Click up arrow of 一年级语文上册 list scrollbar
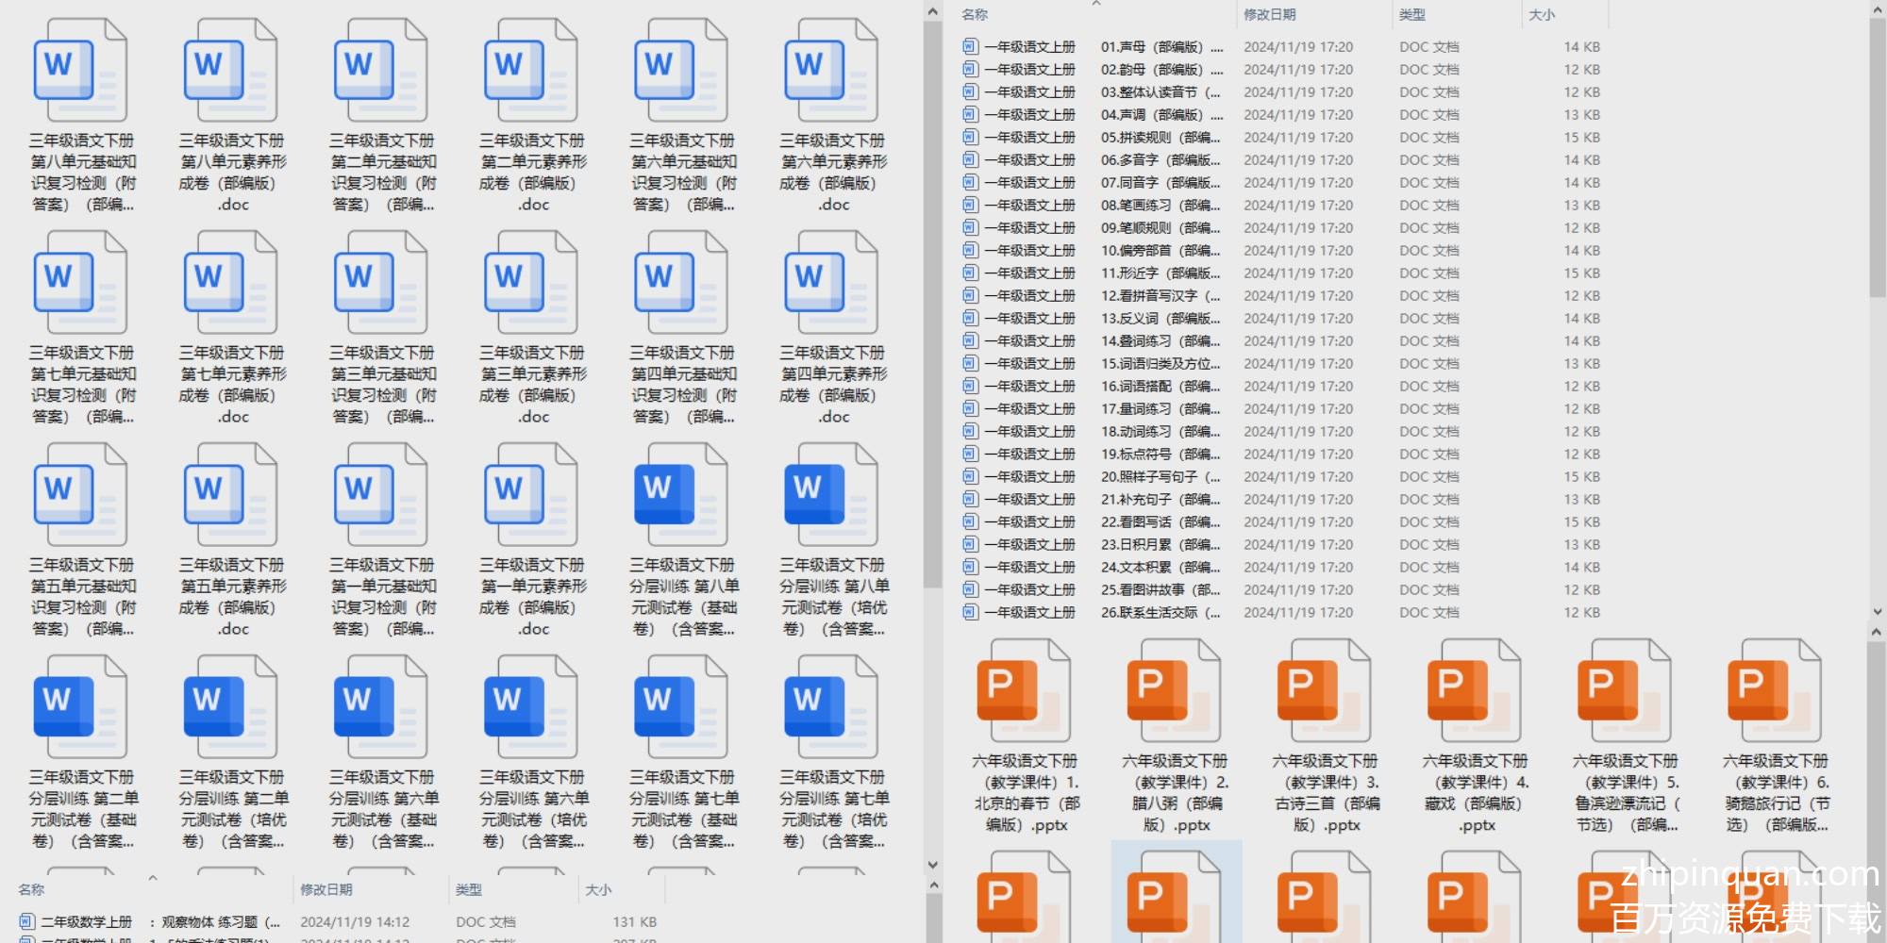Image resolution: width=1887 pixels, height=943 pixels. click(1878, 10)
